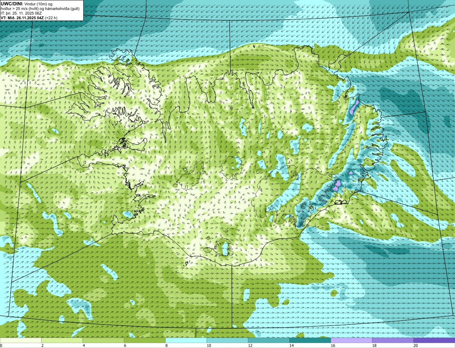Click the "IT: þri. 25. 11. 2025 06Z" line

[x=22, y=13]
